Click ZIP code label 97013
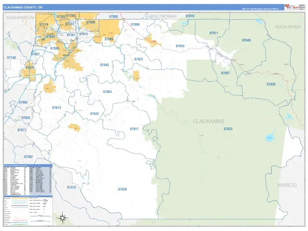Viewport: 308px width, 231px height. coord(57,108)
